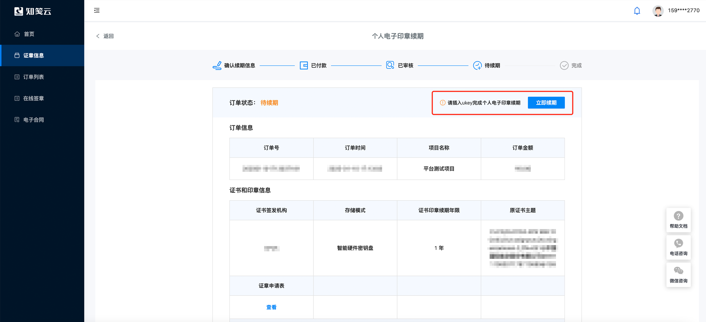Click the 确认续期信息 step stamp icon
The image size is (706, 322).
coord(217,65)
